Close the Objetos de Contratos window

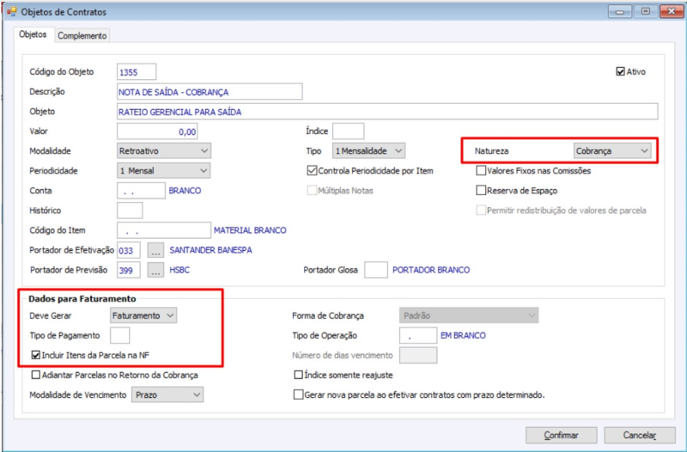(672, 11)
